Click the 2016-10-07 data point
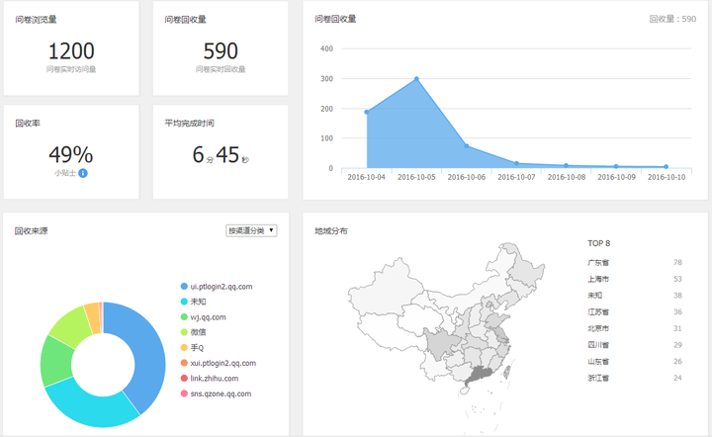712x437 pixels. coord(516,163)
